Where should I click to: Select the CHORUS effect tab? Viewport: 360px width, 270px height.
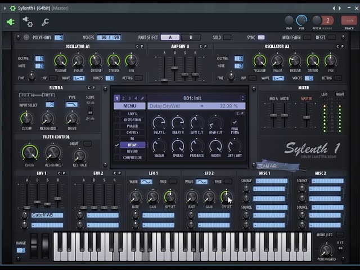pyautogui.click(x=132, y=133)
